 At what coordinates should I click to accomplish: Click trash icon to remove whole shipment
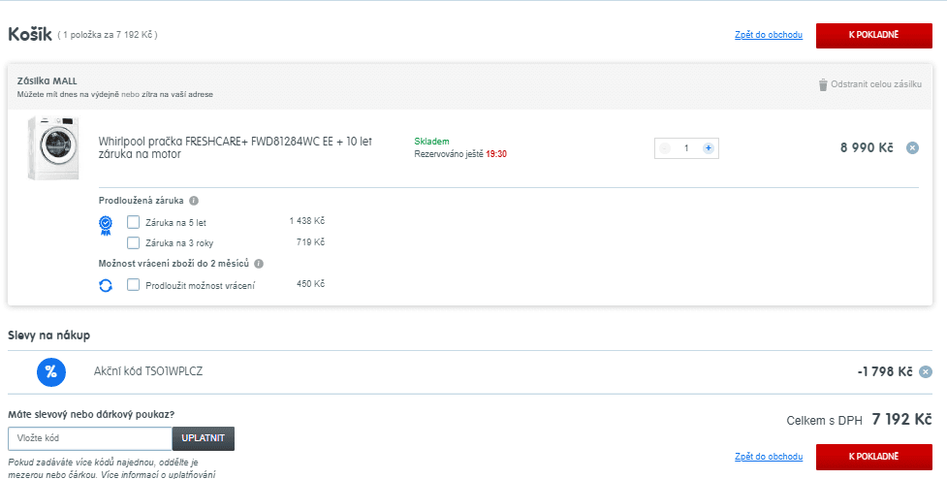point(823,84)
